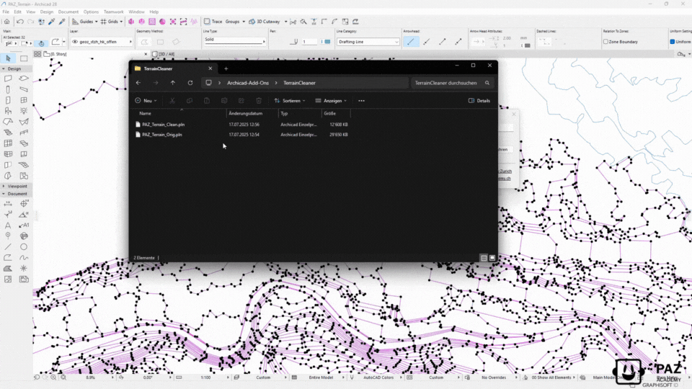Select the Marquee tool
The width and height of the screenshot is (692, 389).
click(24, 58)
